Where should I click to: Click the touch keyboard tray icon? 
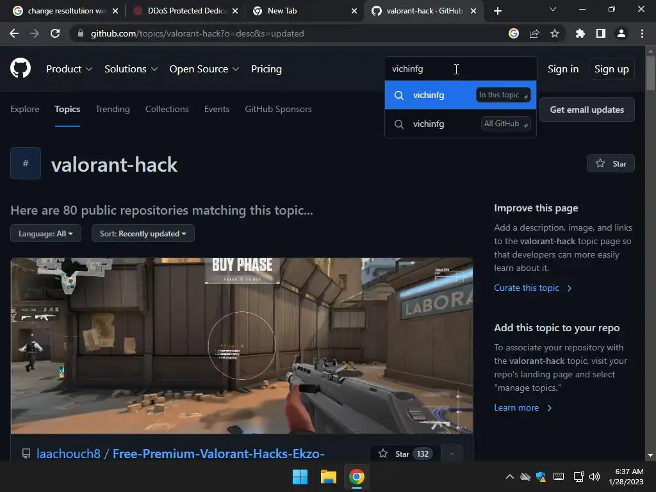559,477
